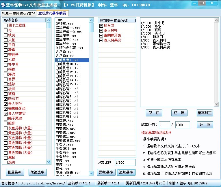Save changes with the 保存 button
Screen dimensions: 221x187
click(x=154, y=113)
